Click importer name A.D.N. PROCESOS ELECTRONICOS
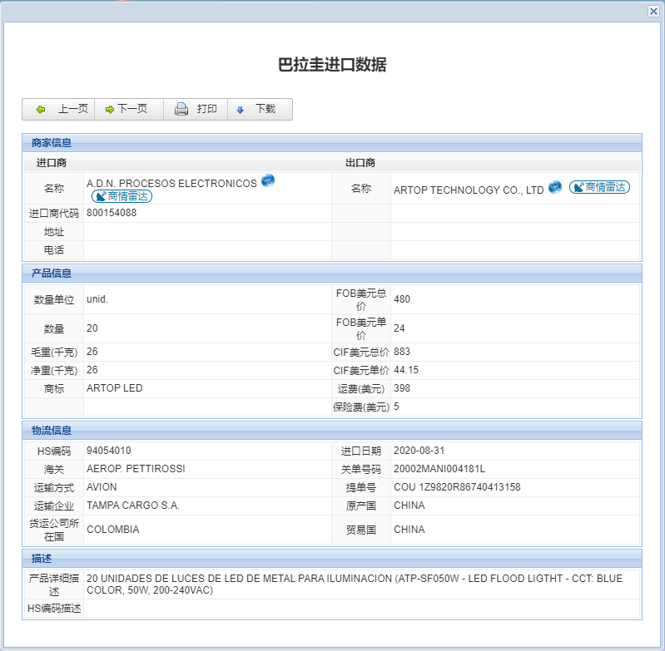This screenshot has height=651, width=665. 171,184
